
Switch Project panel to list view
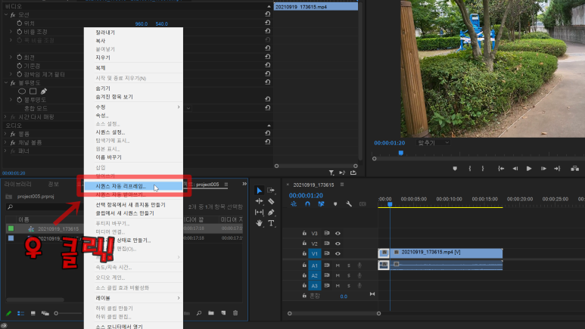(21, 313)
